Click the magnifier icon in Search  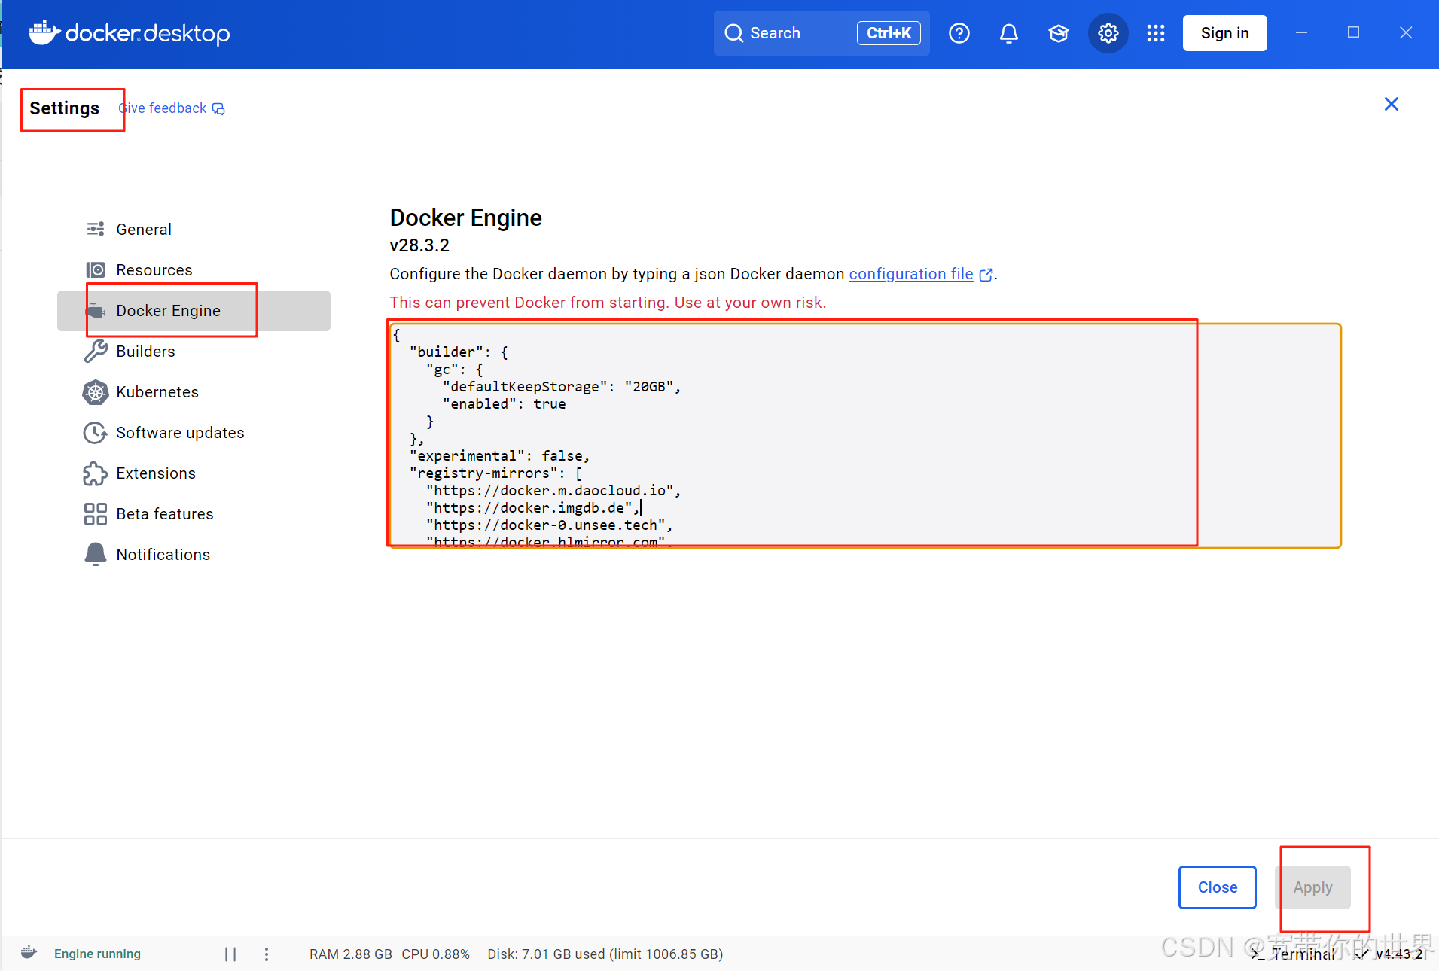[733, 33]
